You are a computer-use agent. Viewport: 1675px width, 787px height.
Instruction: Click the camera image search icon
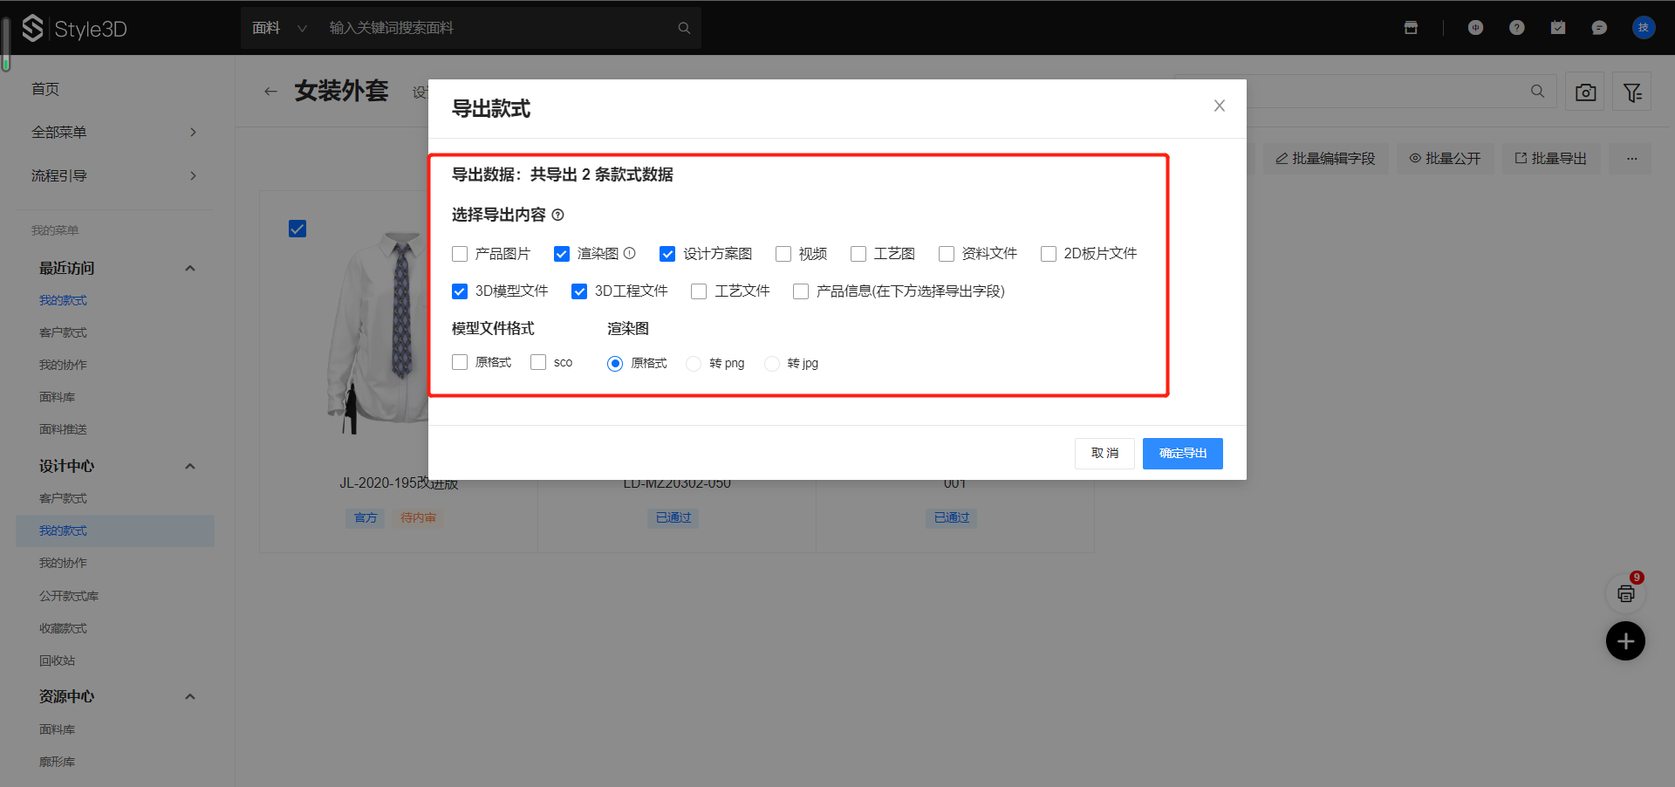pyautogui.click(x=1585, y=92)
